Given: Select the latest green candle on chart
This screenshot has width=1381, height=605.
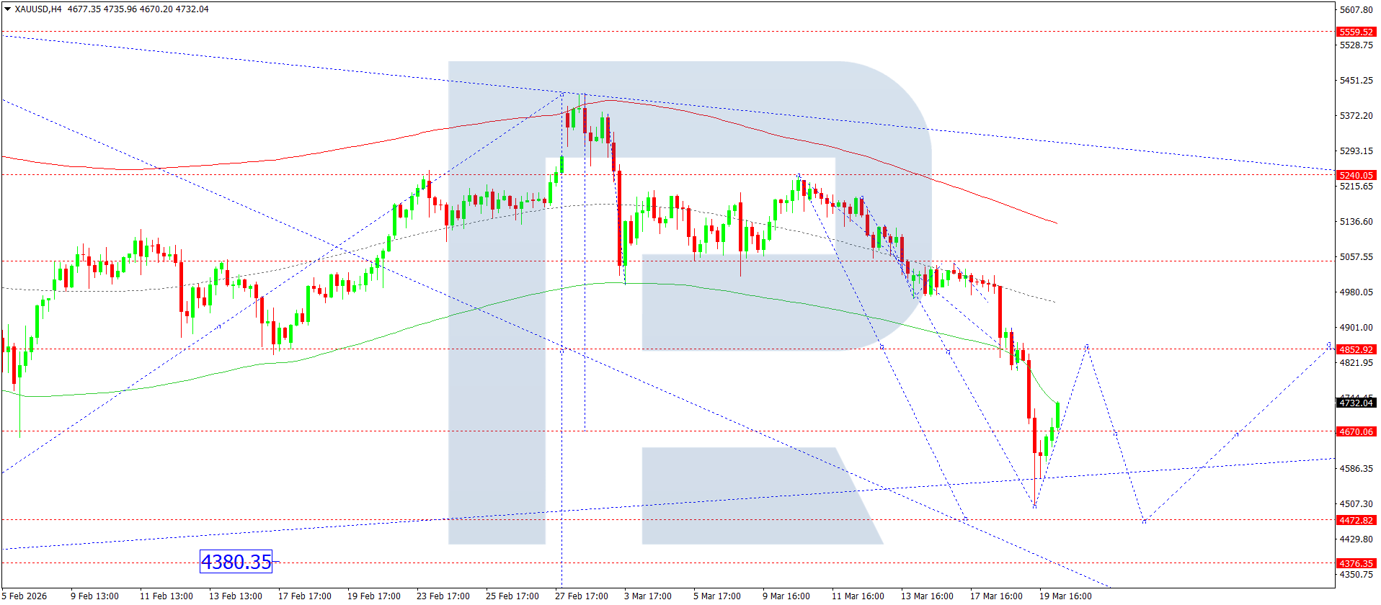Looking at the screenshot, I should click(1057, 414).
